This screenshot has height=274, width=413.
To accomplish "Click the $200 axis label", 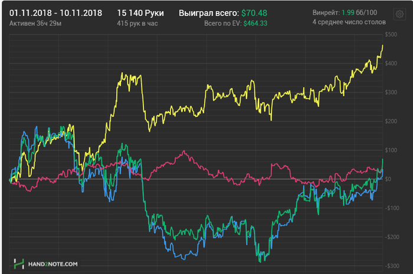I will pyautogui.click(x=391, y=121).
